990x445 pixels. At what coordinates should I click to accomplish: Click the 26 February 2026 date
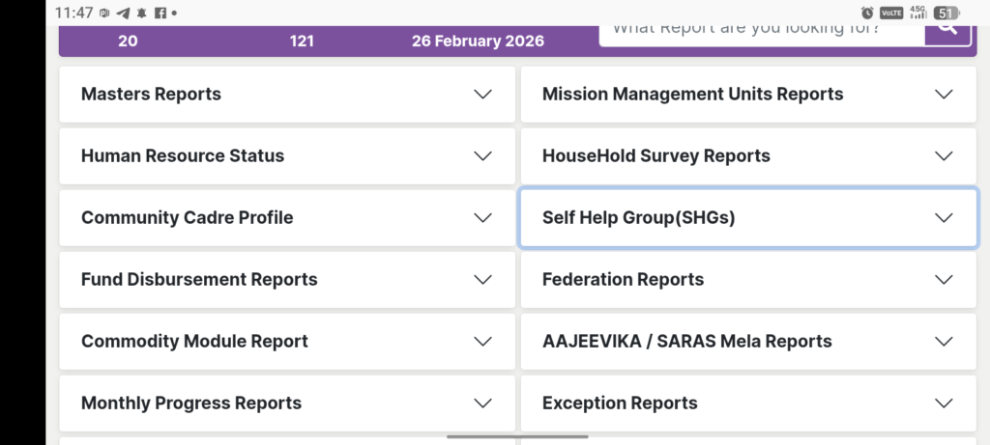click(478, 42)
